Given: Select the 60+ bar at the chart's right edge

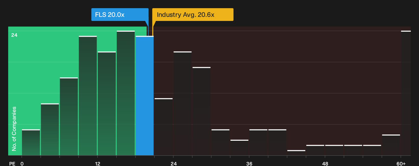Looking at the screenshot, I should [406, 93].
